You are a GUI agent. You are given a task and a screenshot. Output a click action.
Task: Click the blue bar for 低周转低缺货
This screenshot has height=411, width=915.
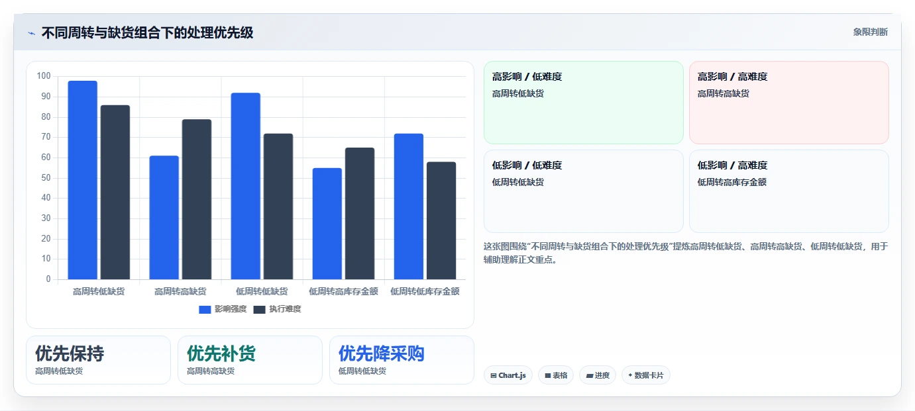pyautogui.click(x=246, y=186)
